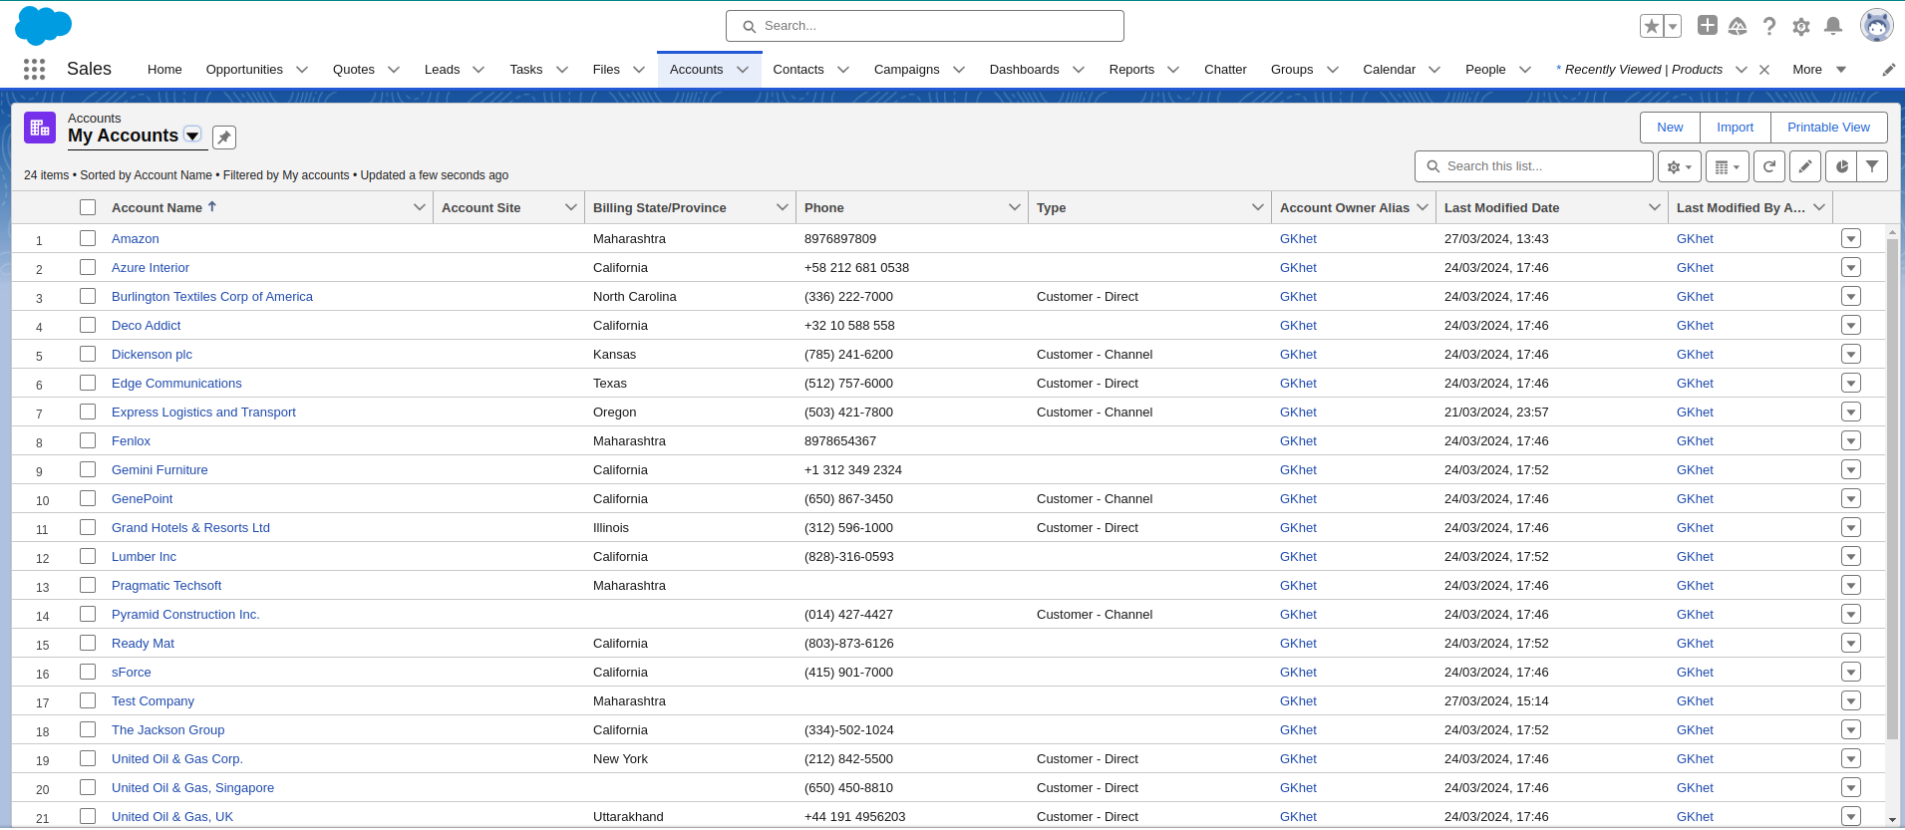1905x830 pixels.
Task: Open the Setup gear icon
Action: coord(1801,26)
